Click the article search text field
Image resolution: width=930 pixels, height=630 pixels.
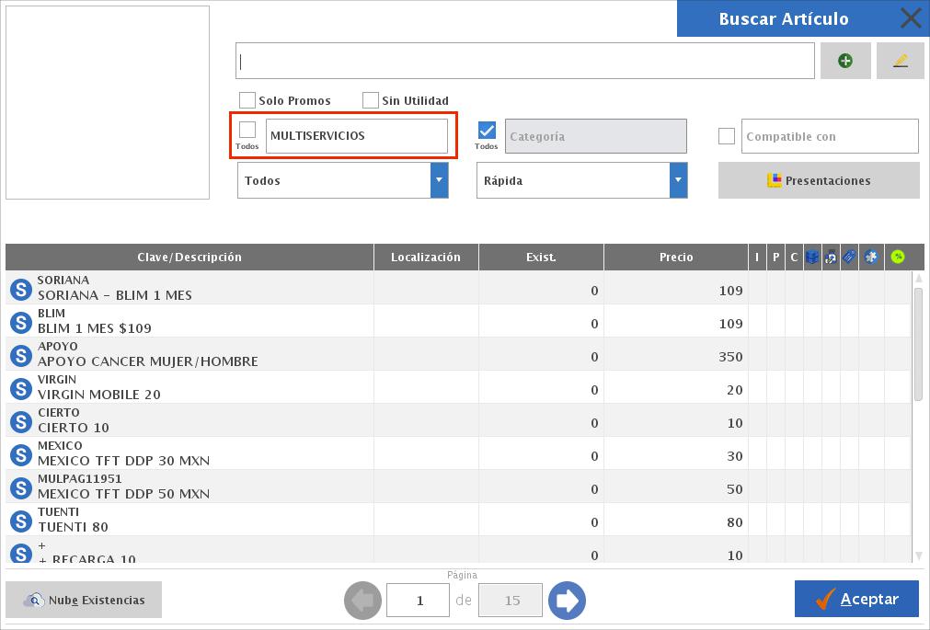pyautogui.click(x=524, y=62)
